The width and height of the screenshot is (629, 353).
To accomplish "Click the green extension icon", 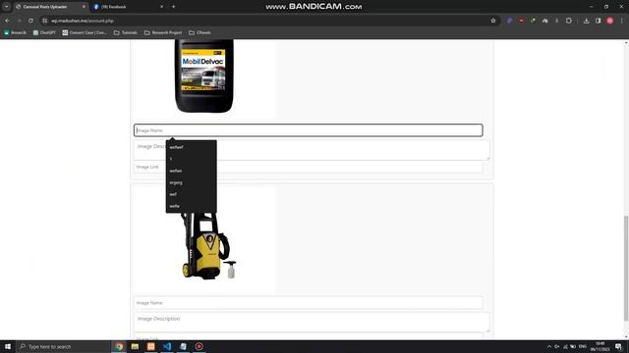I will click(533, 21).
